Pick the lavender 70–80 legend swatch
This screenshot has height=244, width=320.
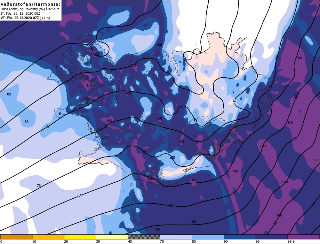tap(176, 237)
